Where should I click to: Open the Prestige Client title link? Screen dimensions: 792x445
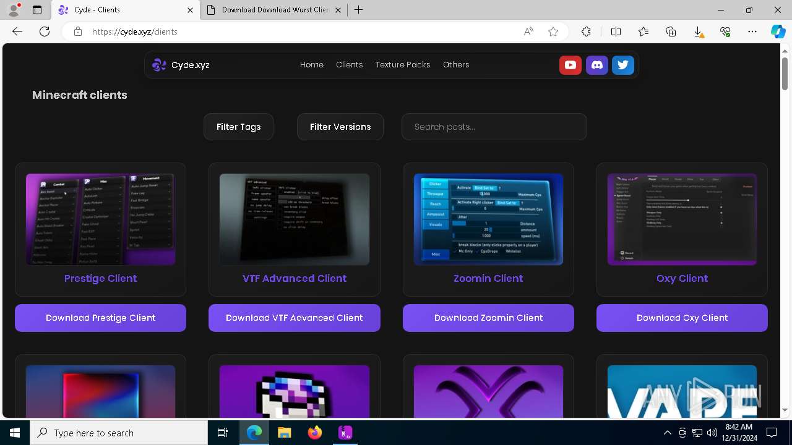[100, 279]
